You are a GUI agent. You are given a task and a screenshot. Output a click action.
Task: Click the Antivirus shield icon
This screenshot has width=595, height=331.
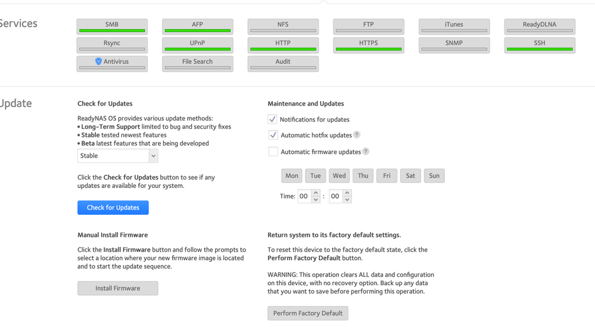[98, 61]
